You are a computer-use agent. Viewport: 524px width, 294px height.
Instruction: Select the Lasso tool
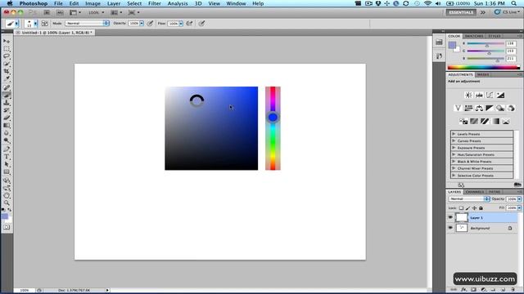pos(7,56)
